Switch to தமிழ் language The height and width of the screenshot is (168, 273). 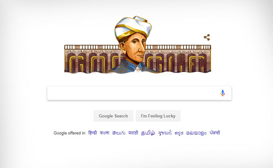[148, 133]
